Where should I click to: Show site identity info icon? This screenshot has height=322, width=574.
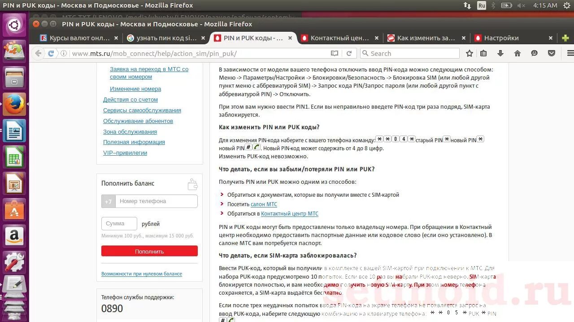[x=64, y=53]
